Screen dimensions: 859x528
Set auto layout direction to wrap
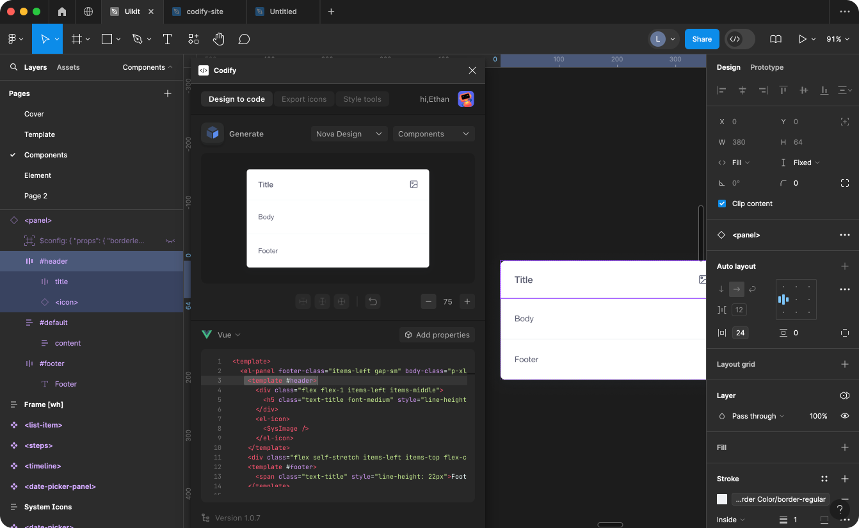(x=752, y=289)
